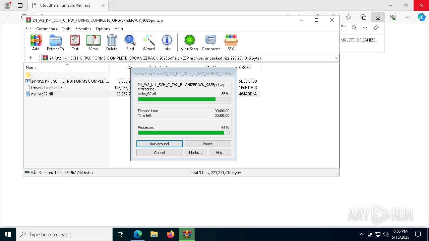Open File Explorer from taskbar
The width and height of the screenshot is (429, 241).
[x=154, y=234]
